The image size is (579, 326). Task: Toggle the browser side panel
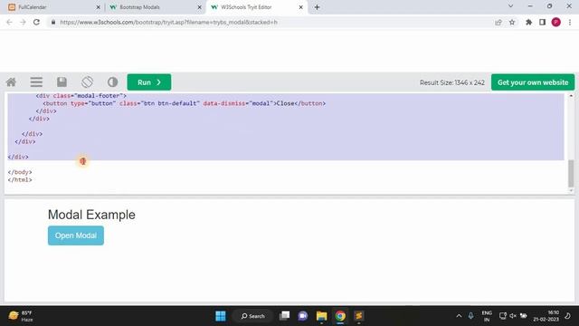pos(543,22)
